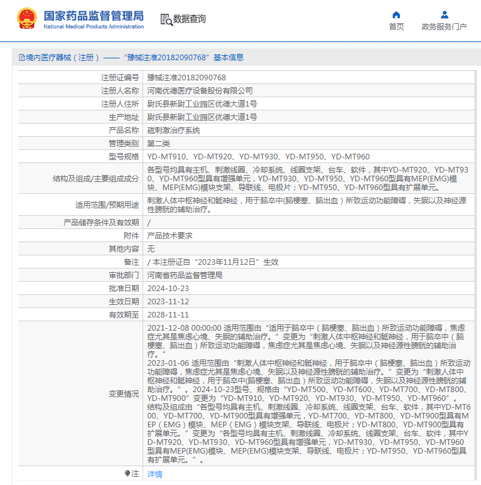The image size is (481, 485).
Task: Click the 变更情况 row label
Action: pos(124,394)
